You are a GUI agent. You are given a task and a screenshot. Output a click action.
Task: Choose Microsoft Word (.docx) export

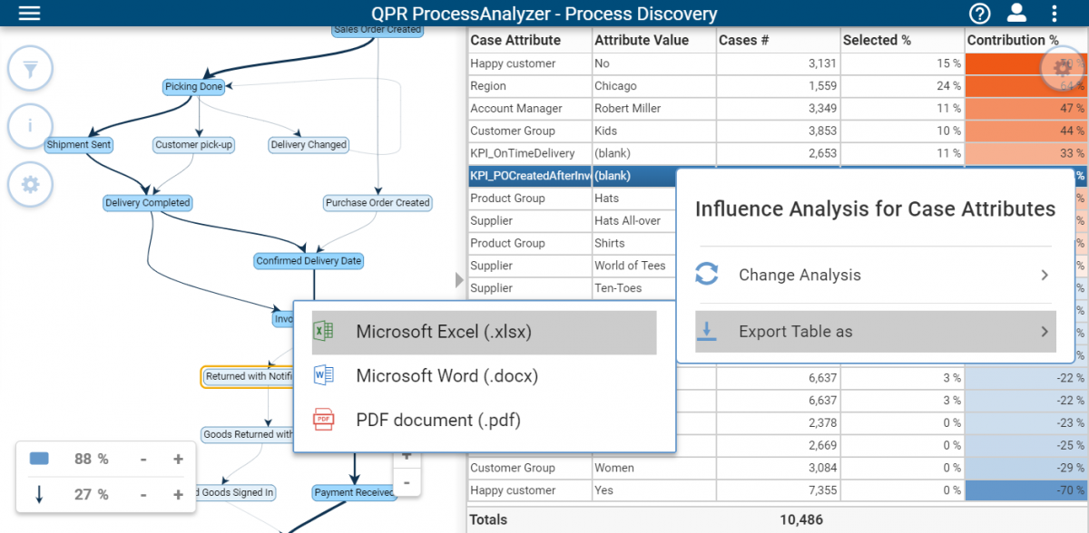tap(484, 375)
